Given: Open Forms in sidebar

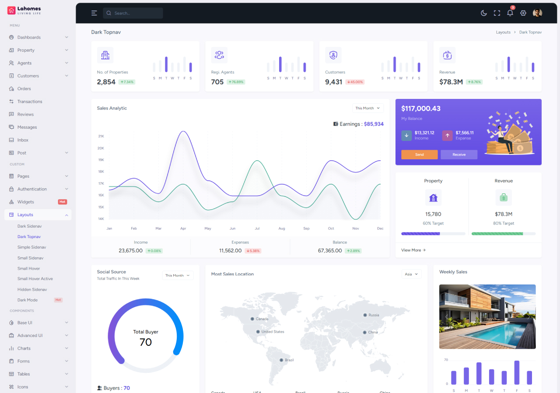Looking at the screenshot, I should click(38, 361).
